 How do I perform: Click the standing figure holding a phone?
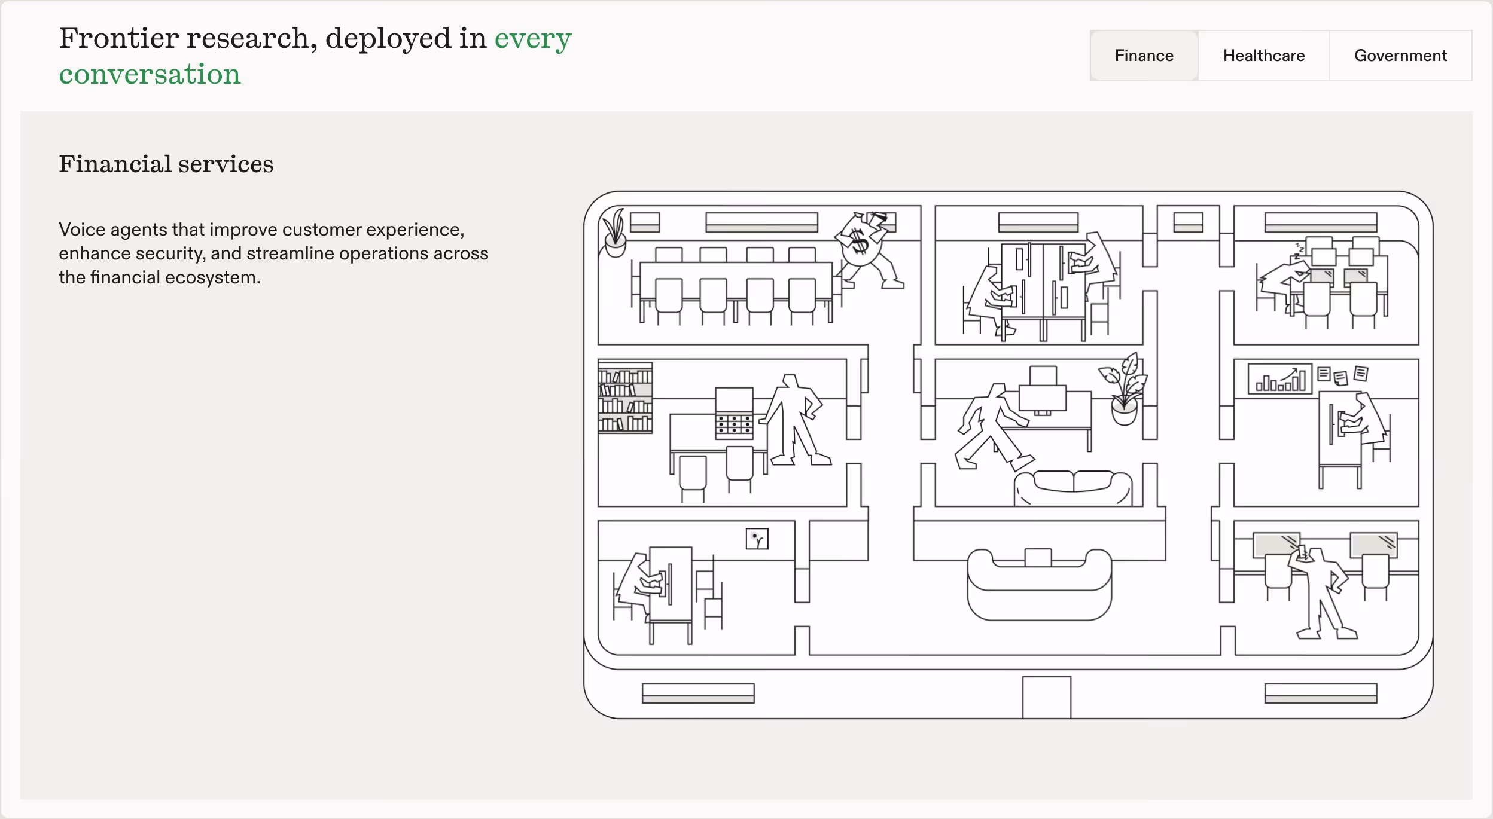pyautogui.click(x=1323, y=592)
